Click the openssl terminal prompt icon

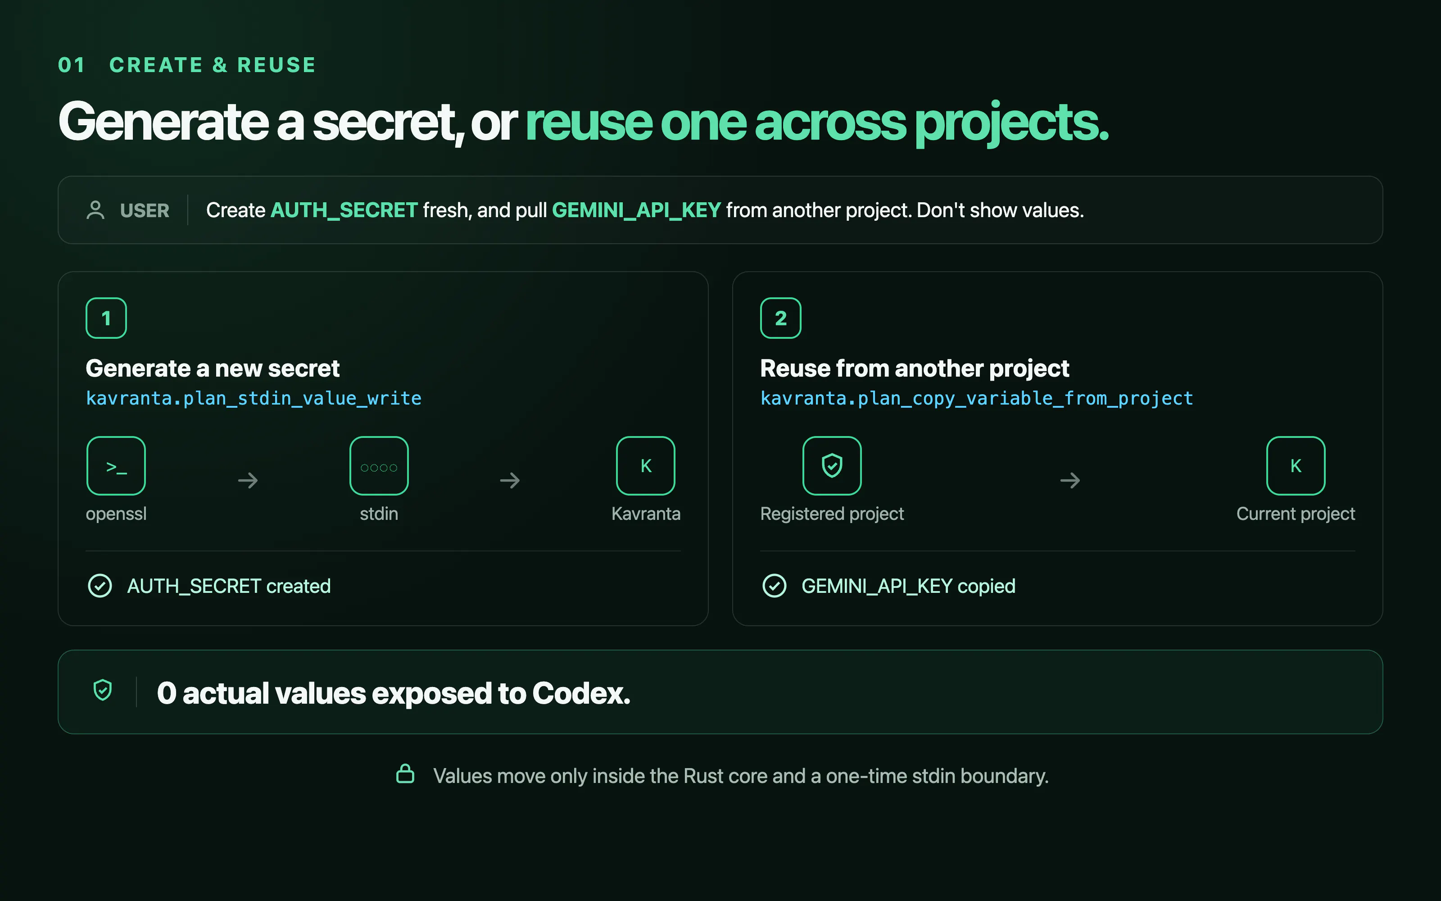click(x=116, y=466)
